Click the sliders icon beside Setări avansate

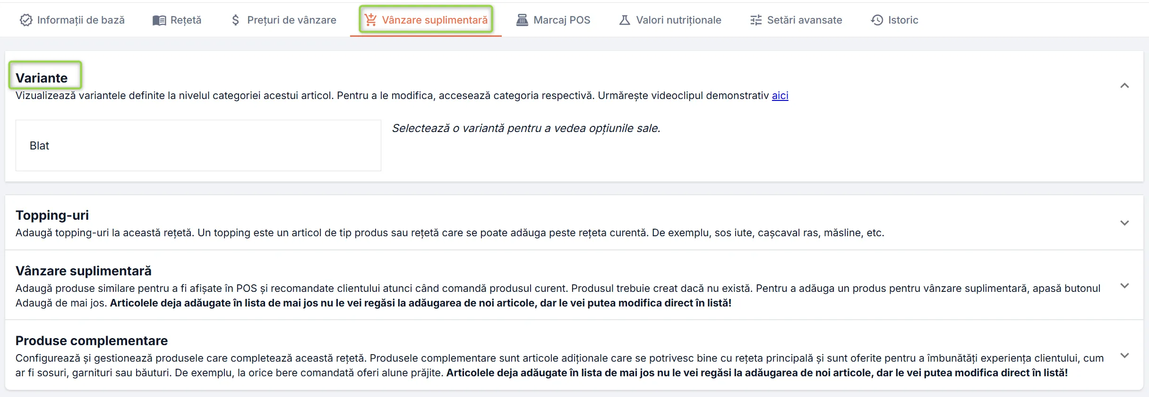[x=756, y=20]
